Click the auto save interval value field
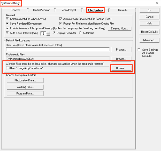 pyautogui.click(x=43, y=34)
